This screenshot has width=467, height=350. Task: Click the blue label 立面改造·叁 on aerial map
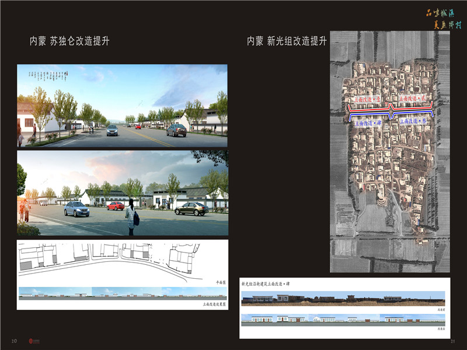pyautogui.click(x=414, y=121)
